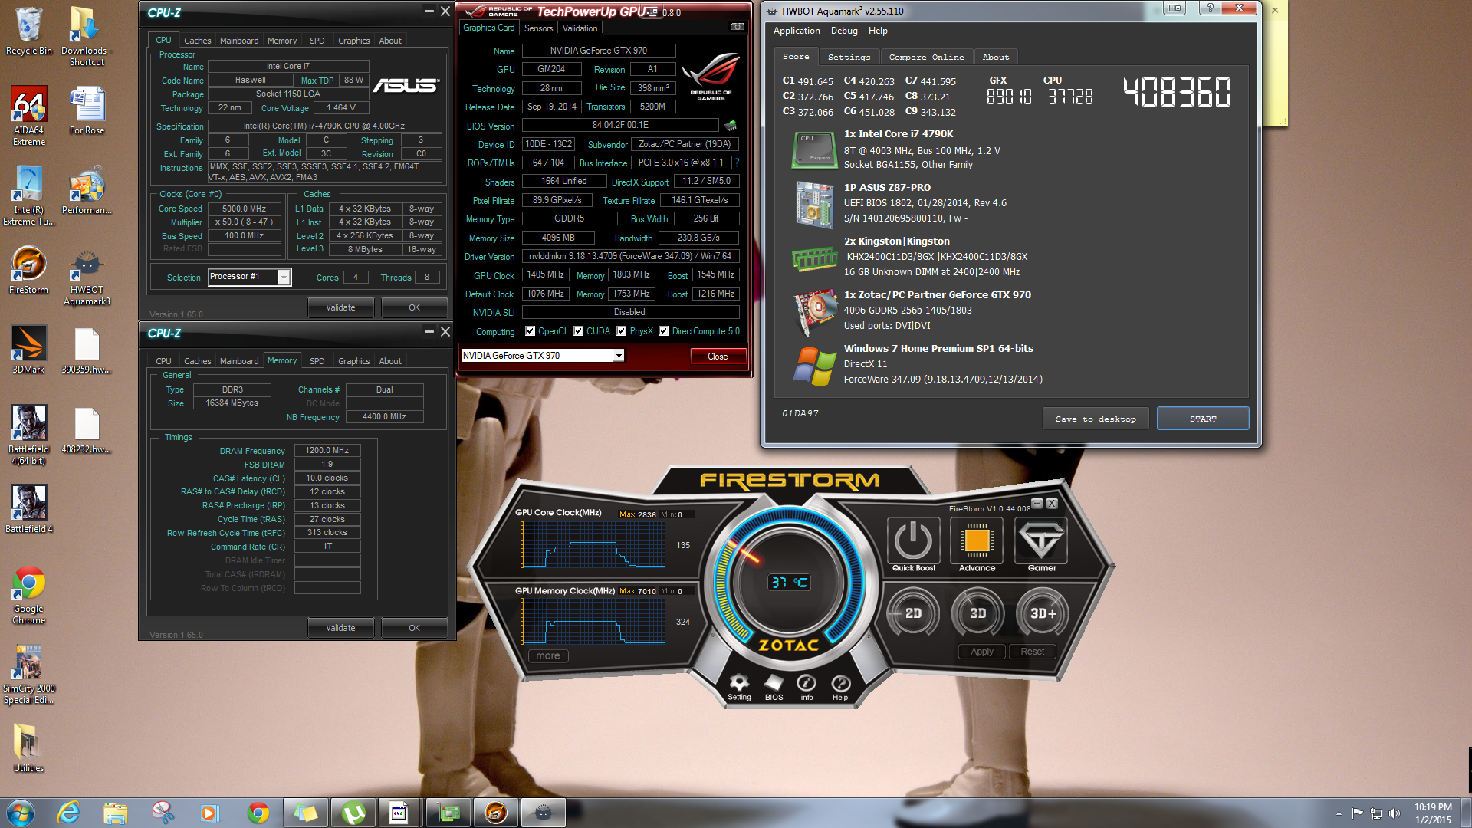Open Mainboard tab in upper CPU-Z
Screen dimensions: 1472x828
[x=239, y=41]
